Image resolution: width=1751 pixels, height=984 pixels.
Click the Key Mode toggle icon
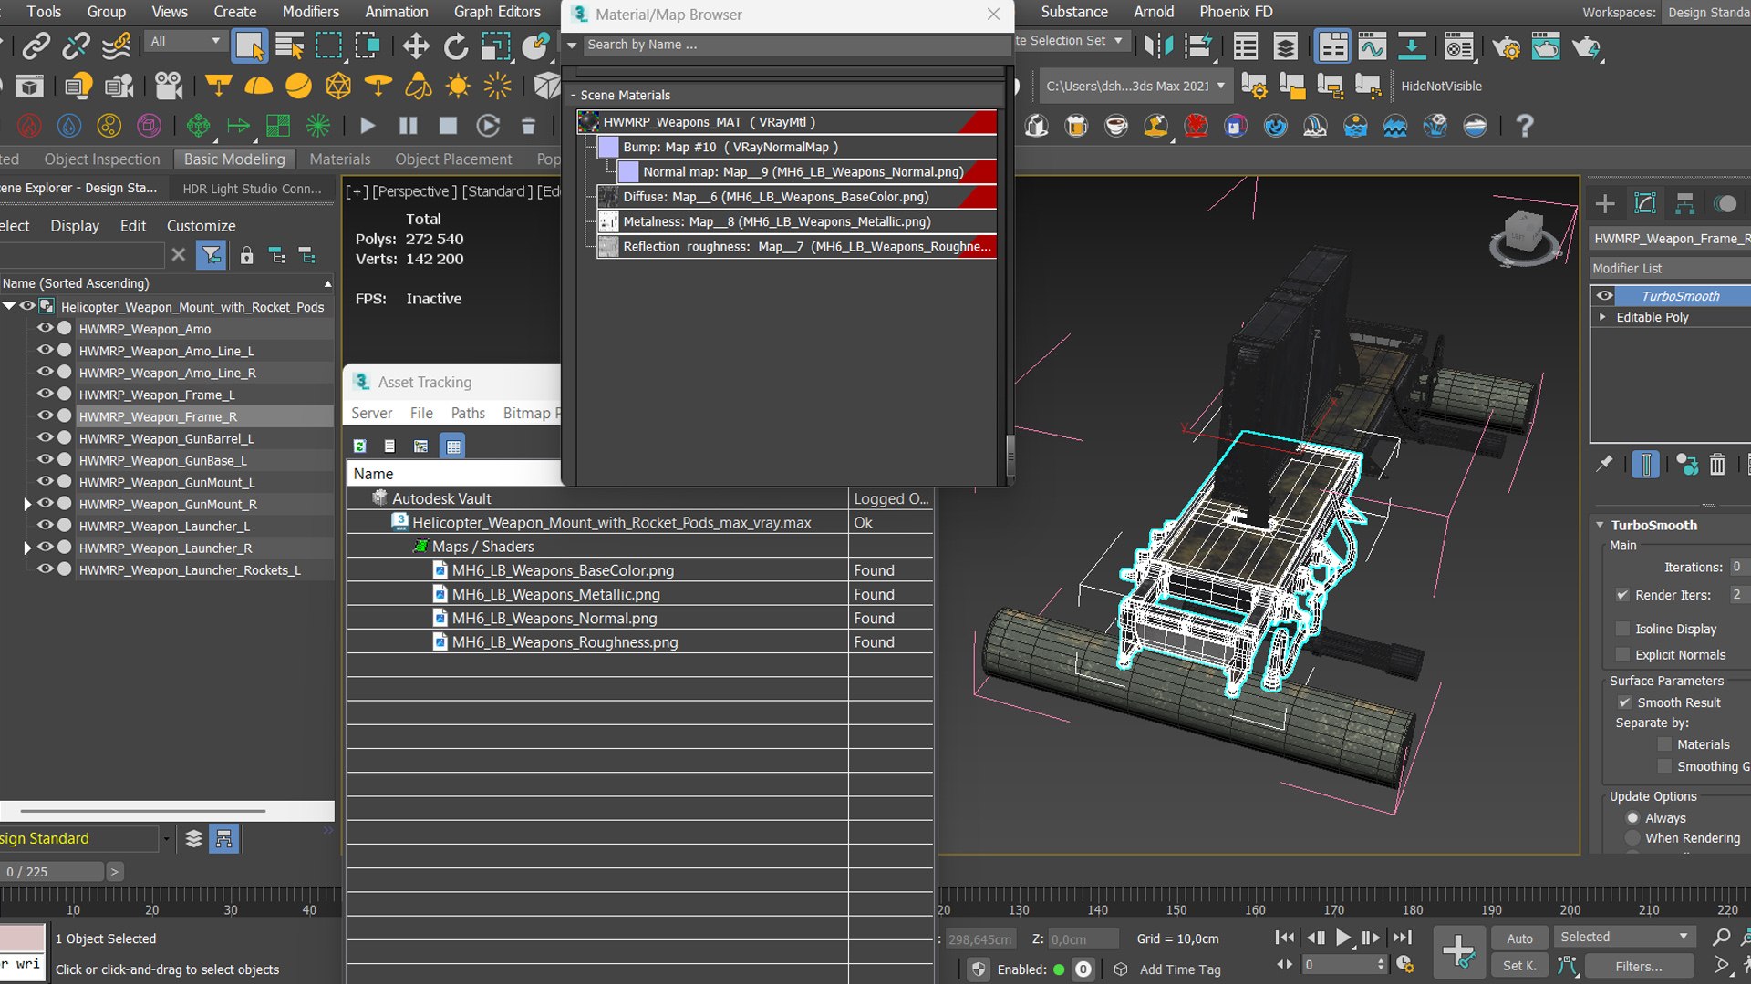pyautogui.click(x=1284, y=965)
